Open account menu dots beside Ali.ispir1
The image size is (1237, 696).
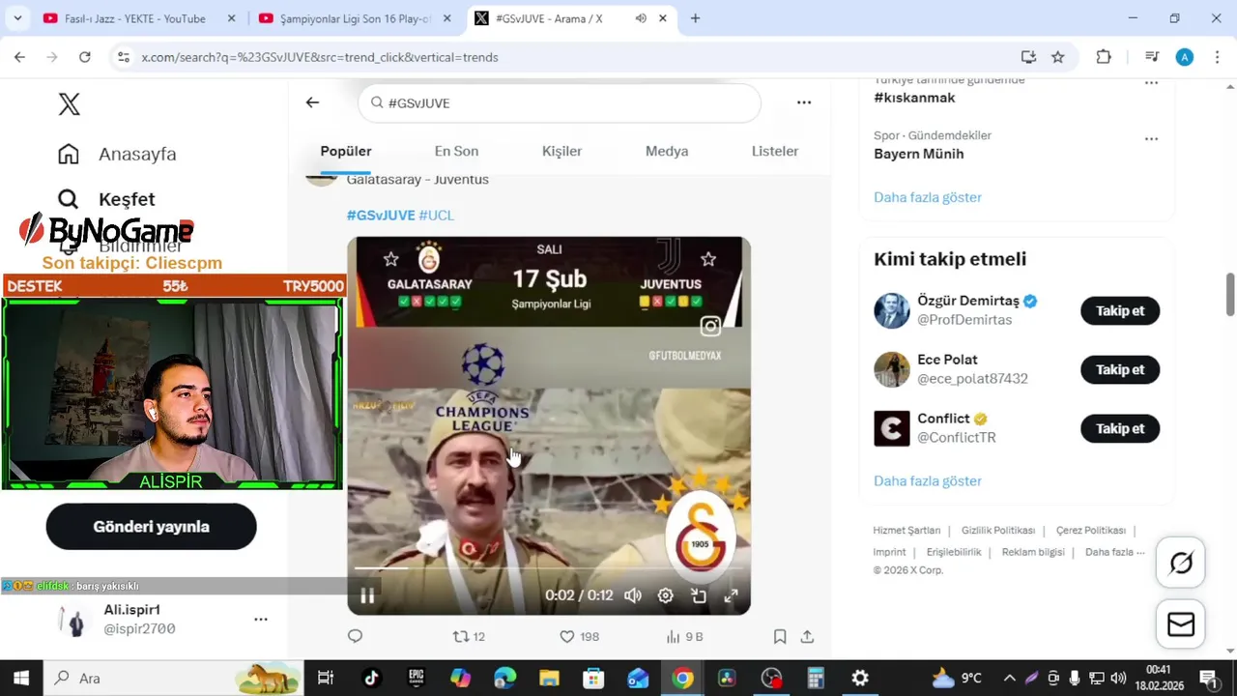(x=260, y=619)
